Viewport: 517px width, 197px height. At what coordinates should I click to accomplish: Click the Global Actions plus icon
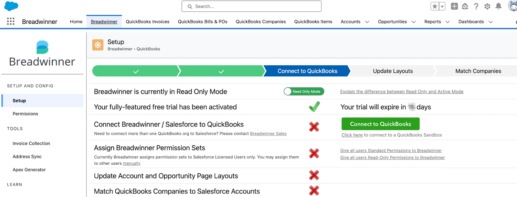point(454,6)
